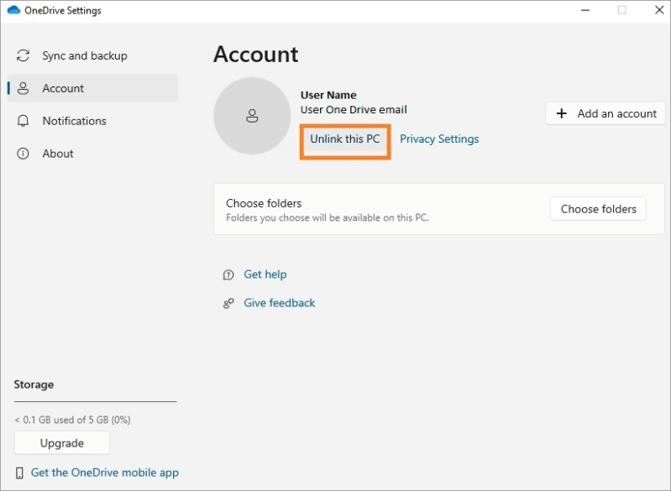The height and width of the screenshot is (491, 671).
Task: Click the plus icon on Add an account
Action: pyautogui.click(x=562, y=113)
